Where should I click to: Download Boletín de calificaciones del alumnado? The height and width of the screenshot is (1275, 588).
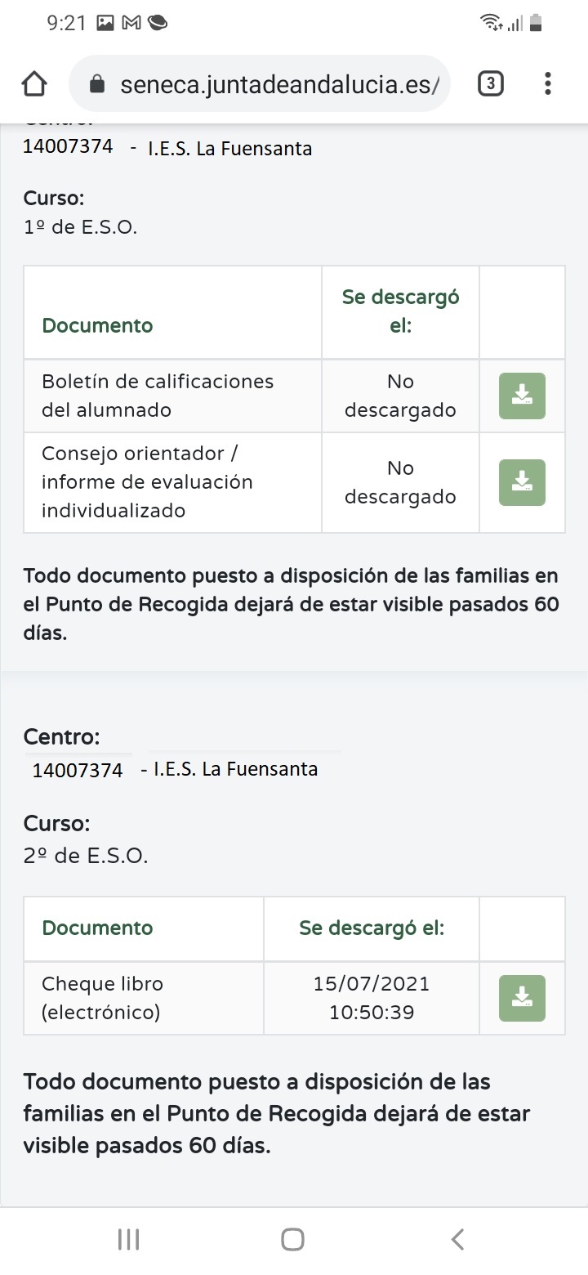tap(522, 396)
